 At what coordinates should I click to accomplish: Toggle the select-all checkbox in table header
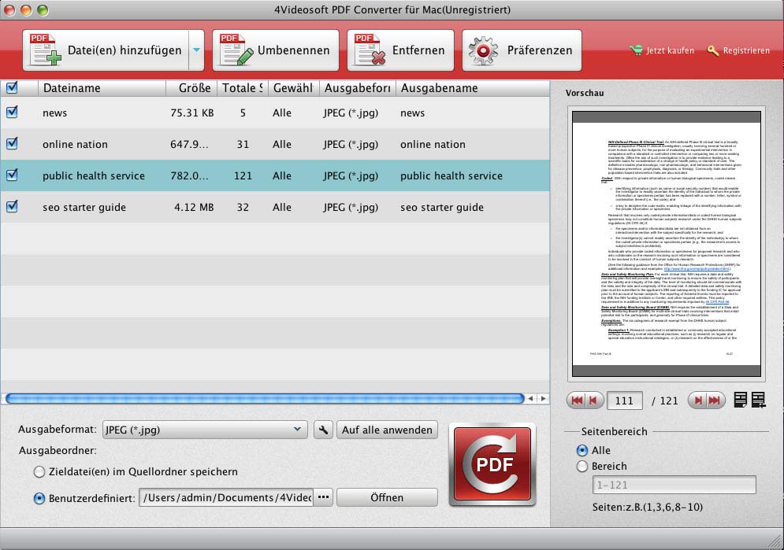pos(12,87)
